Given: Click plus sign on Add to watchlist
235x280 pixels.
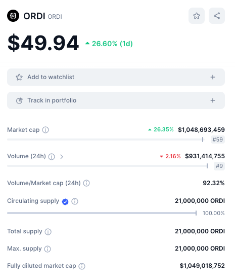Looking at the screenshot, I should (213, 77).
